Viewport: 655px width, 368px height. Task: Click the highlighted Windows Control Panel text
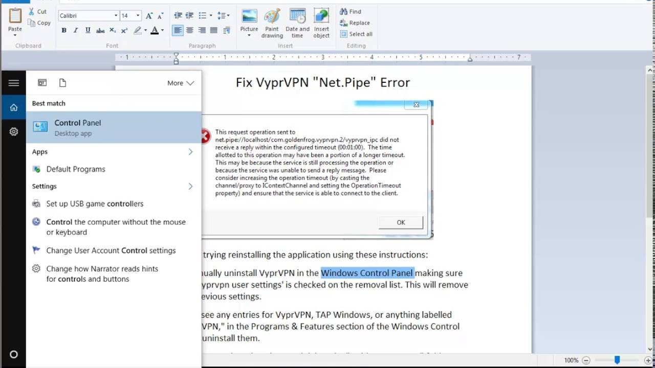[x=367, y=273]
